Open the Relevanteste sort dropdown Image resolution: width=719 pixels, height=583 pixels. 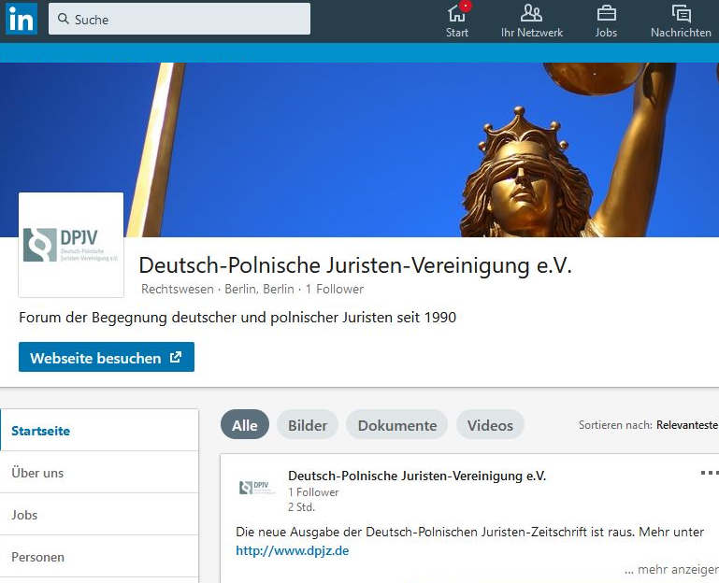(687, 425)
